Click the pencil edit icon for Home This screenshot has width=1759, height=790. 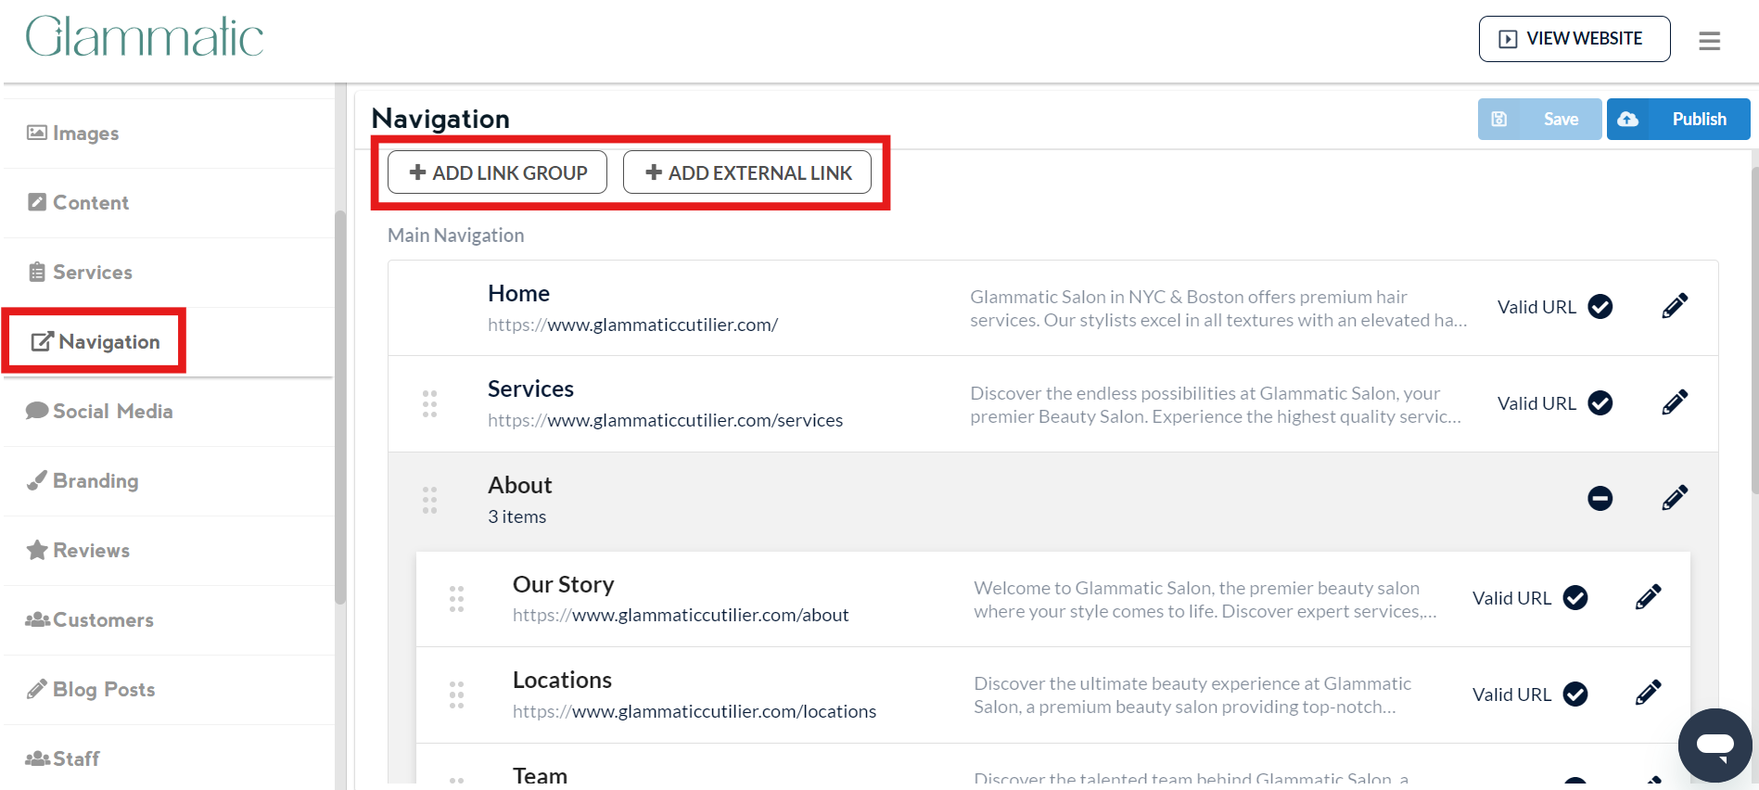(x=1674, y=306)
